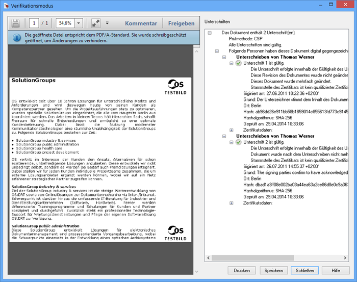Expand the first Zertifikatsdaten node
This screenshot has width=357, height=282.
pos(232,130)
